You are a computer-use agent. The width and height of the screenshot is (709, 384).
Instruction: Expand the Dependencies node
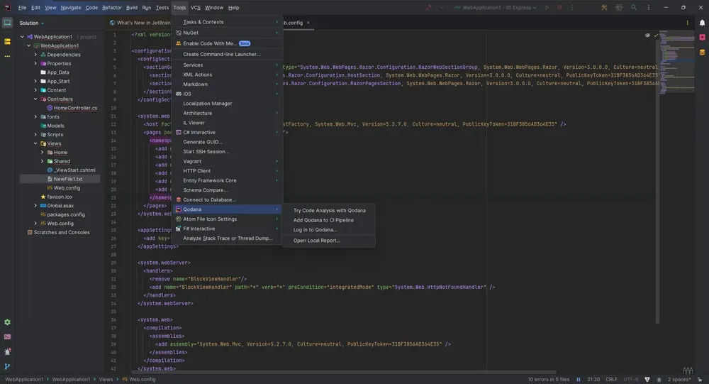click(35, 55)
